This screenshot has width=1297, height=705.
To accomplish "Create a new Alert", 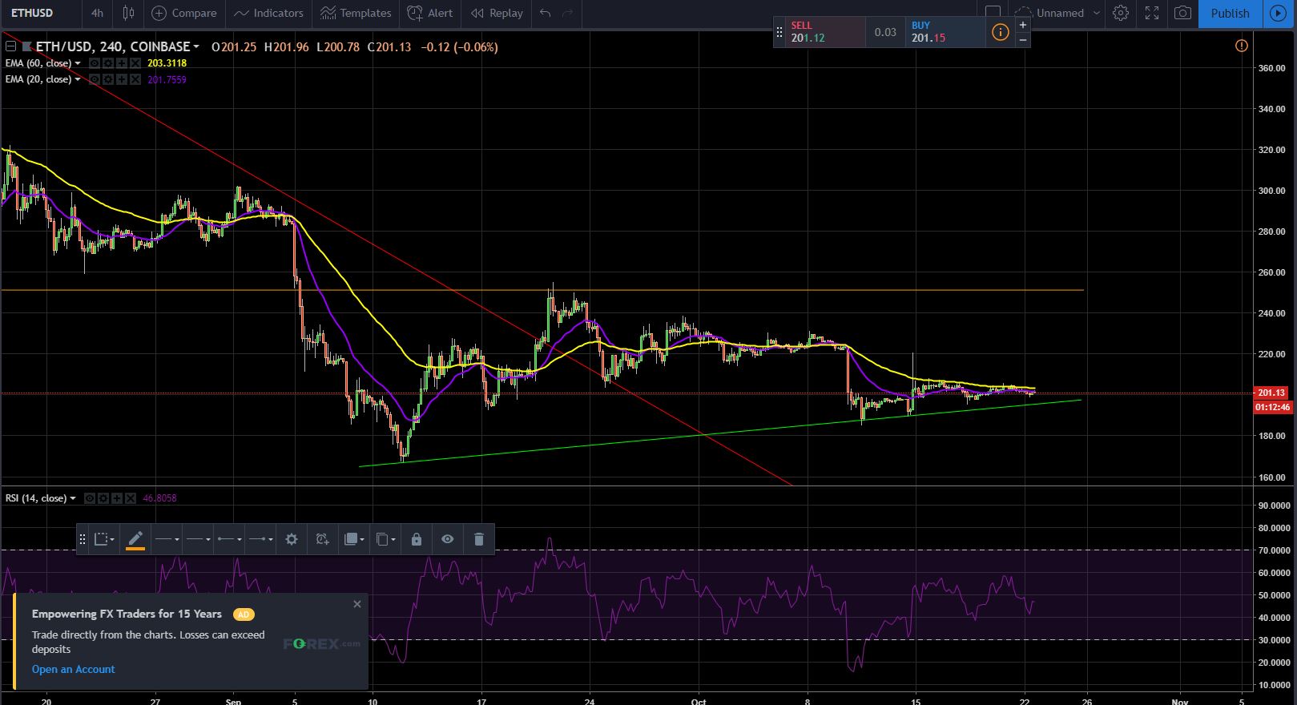I will click(x=429, y=13).
